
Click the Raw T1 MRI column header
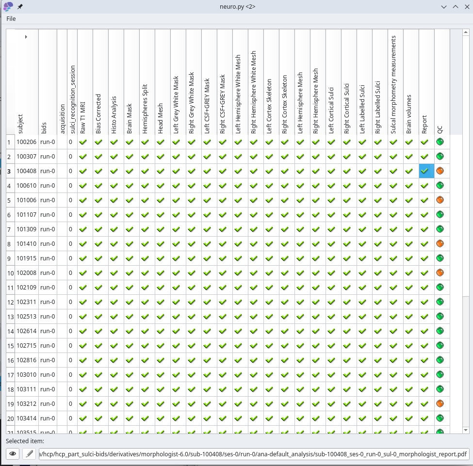85,82
